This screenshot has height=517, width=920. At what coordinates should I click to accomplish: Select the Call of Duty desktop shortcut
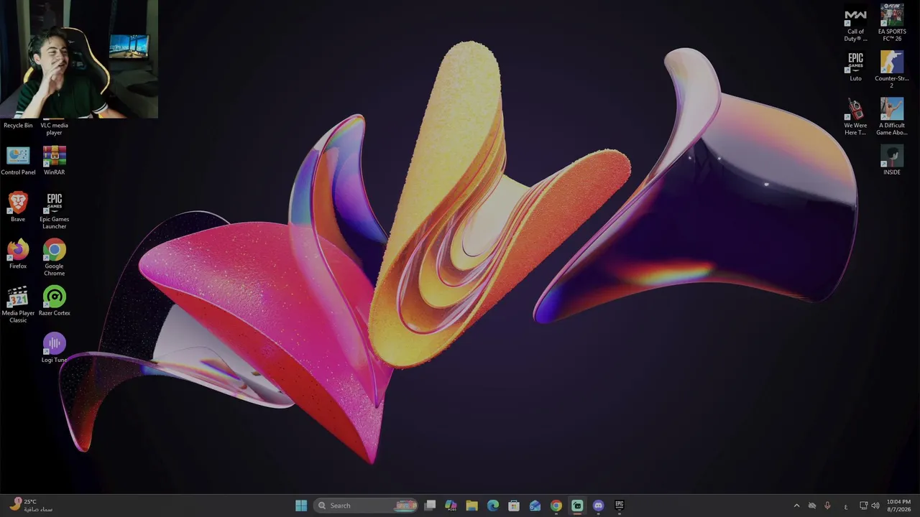[x=855, y=24]
